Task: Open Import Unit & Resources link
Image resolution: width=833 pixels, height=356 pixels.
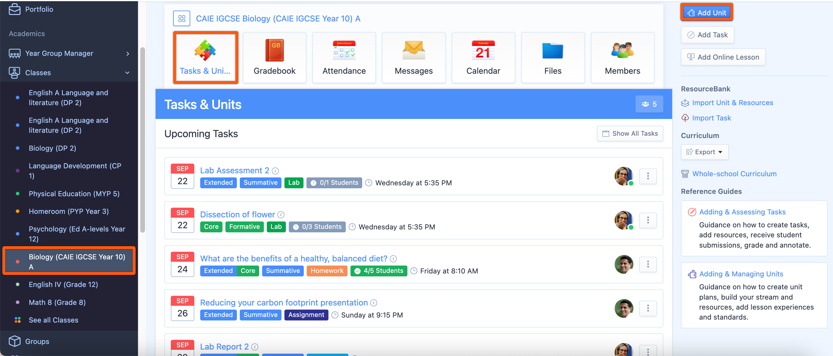Action: pyautogui.click(x=732, y=103)
